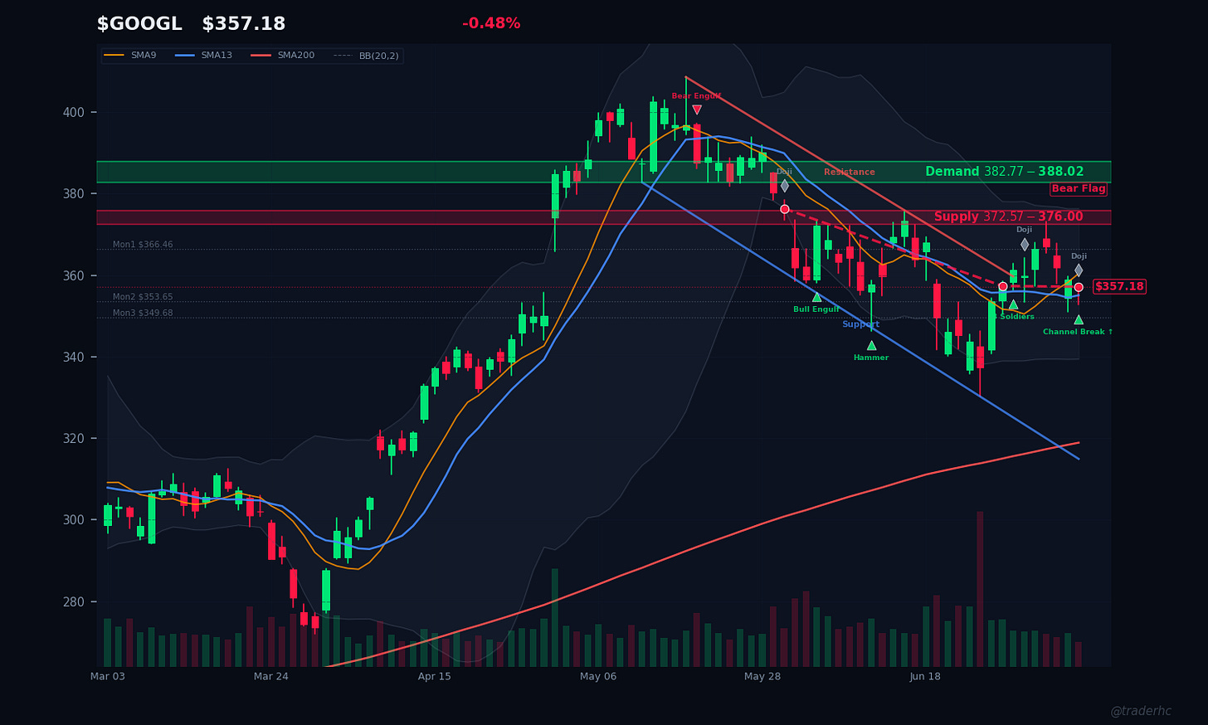Click the red $357.18 price tag at right
The height and width of the screenshot is (725, 1208).
(1119, 286)
